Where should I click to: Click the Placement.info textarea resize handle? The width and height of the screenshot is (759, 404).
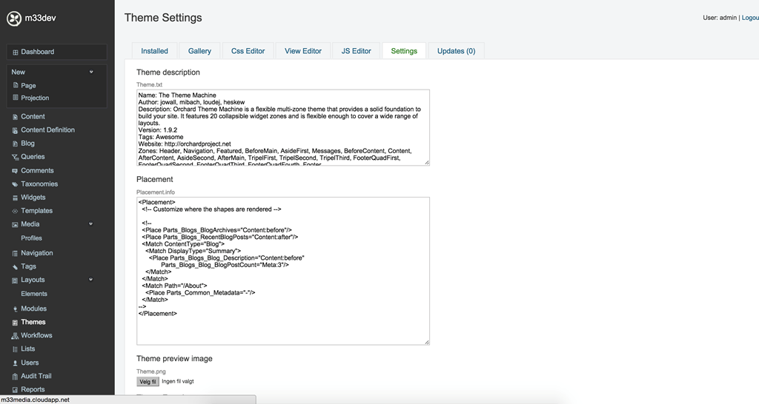pyautogui.click(x=426, y=342)
